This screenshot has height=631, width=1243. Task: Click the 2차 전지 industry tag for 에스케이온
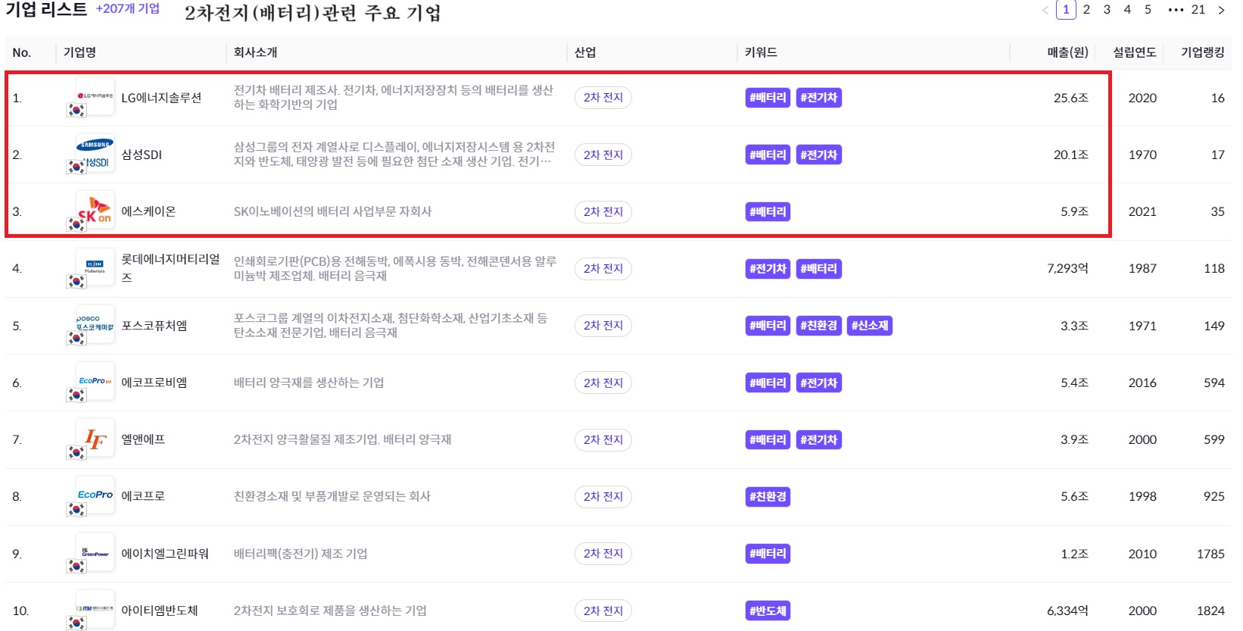603,211
